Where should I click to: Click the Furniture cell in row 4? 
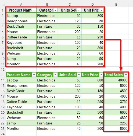pyautogui.click(x=47, y=26)
